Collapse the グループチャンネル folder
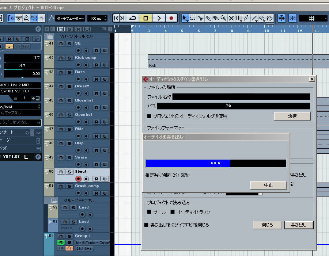329x256 pixels. click(54, 200)
